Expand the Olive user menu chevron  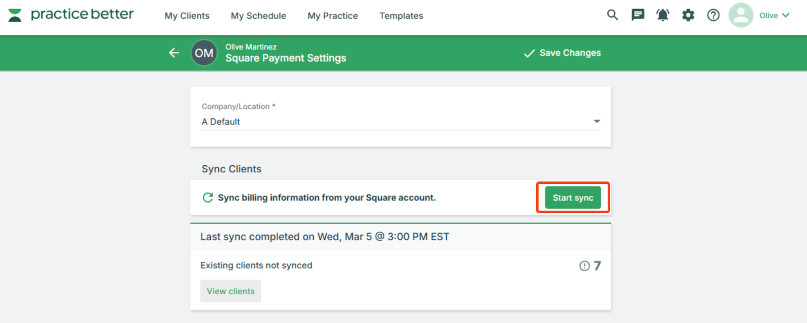tap(786, 15)
